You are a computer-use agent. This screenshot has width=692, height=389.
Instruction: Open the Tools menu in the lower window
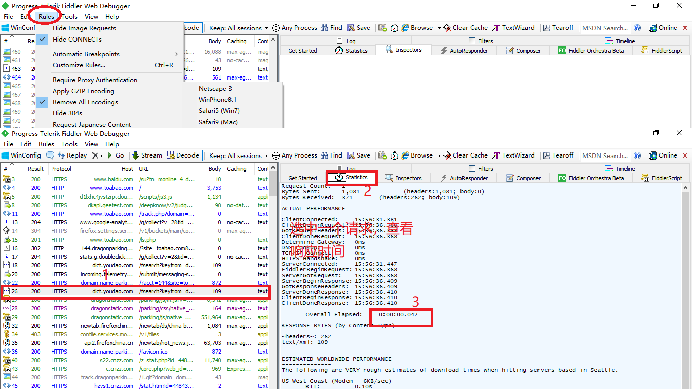(x=69, y=144)
